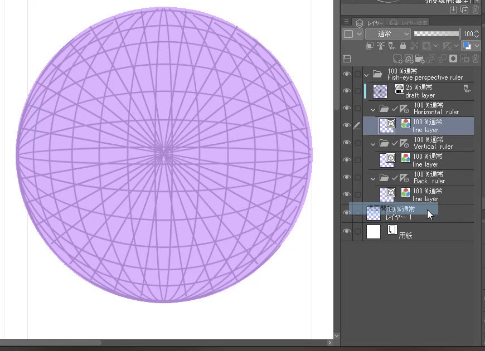Click the delete sub tool trash icon
This screenshot has width=485, height=351.
[x=476, y=9]
